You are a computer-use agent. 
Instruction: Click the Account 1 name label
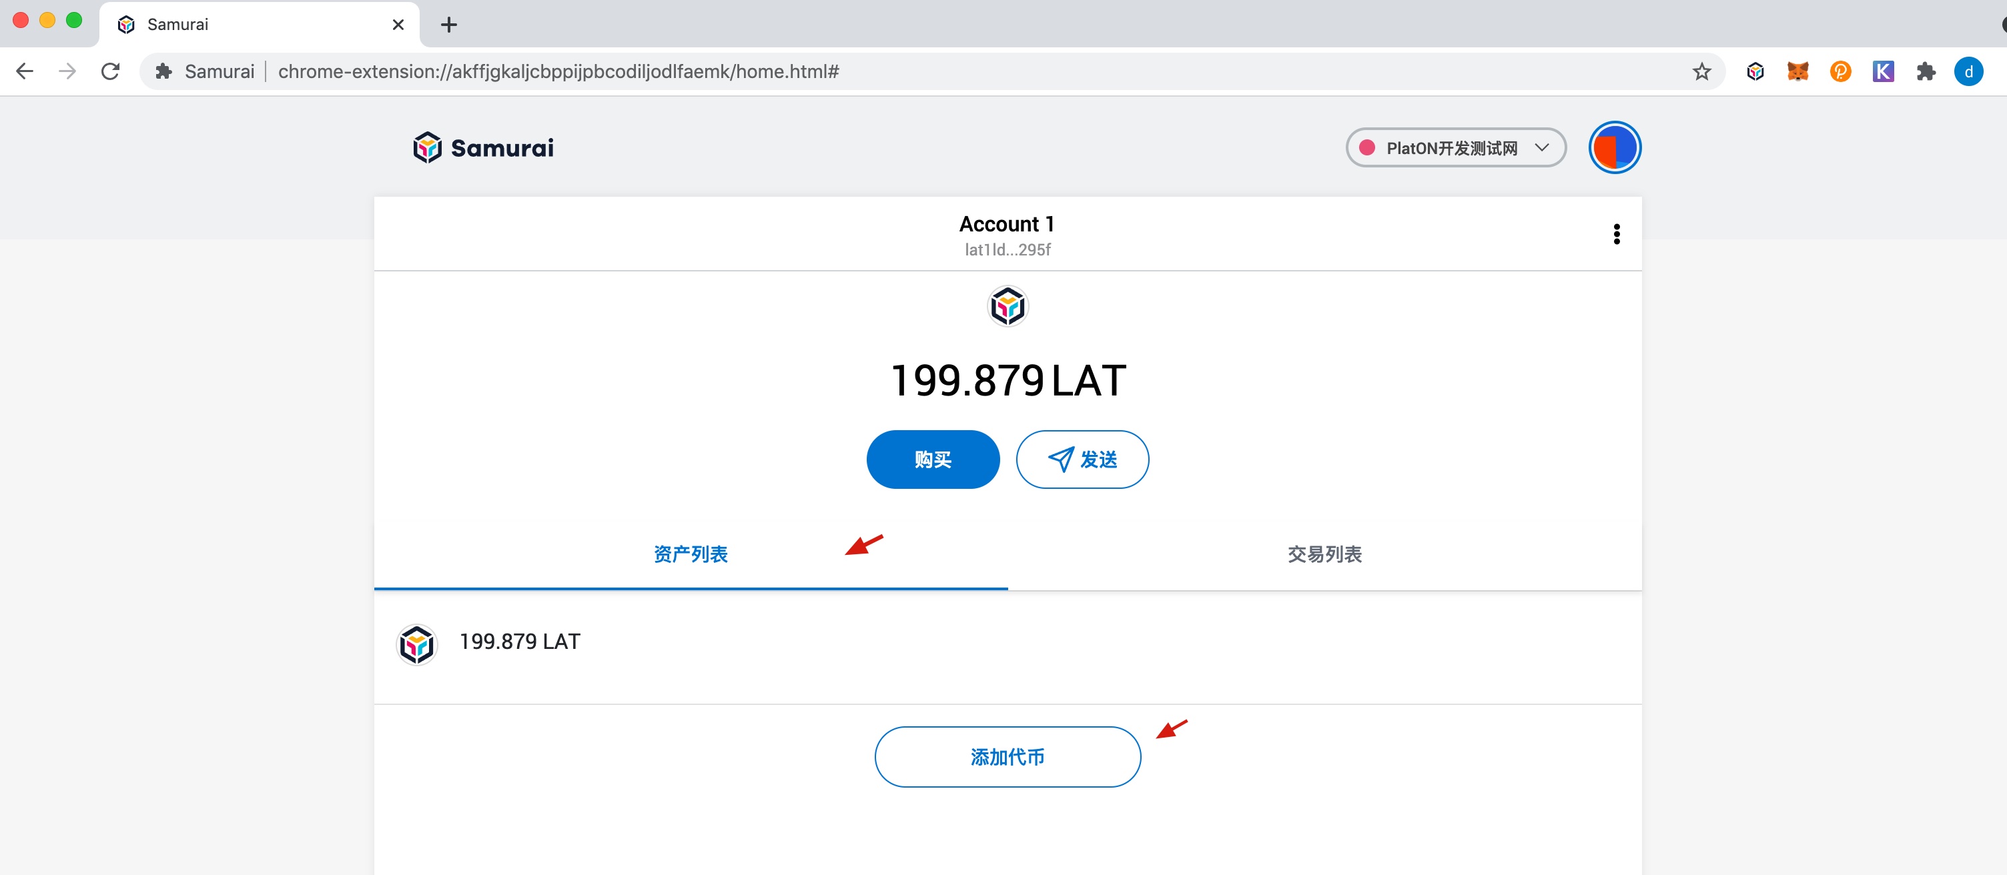coord(1007,224)
